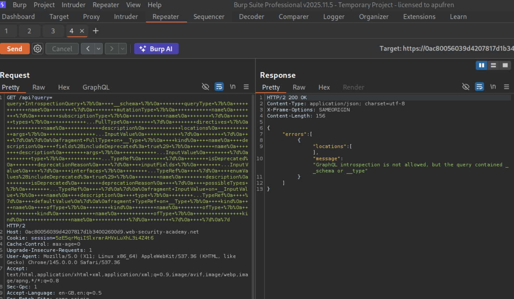
Task: Go back to the previous request
Action: tap(88, 49)
